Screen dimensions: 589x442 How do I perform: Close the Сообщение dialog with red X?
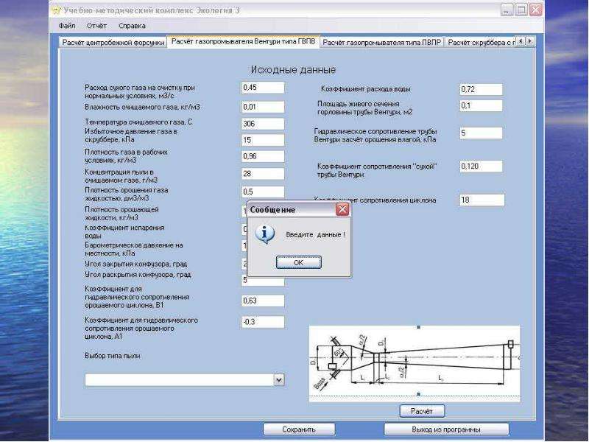[x=342, y=209]
